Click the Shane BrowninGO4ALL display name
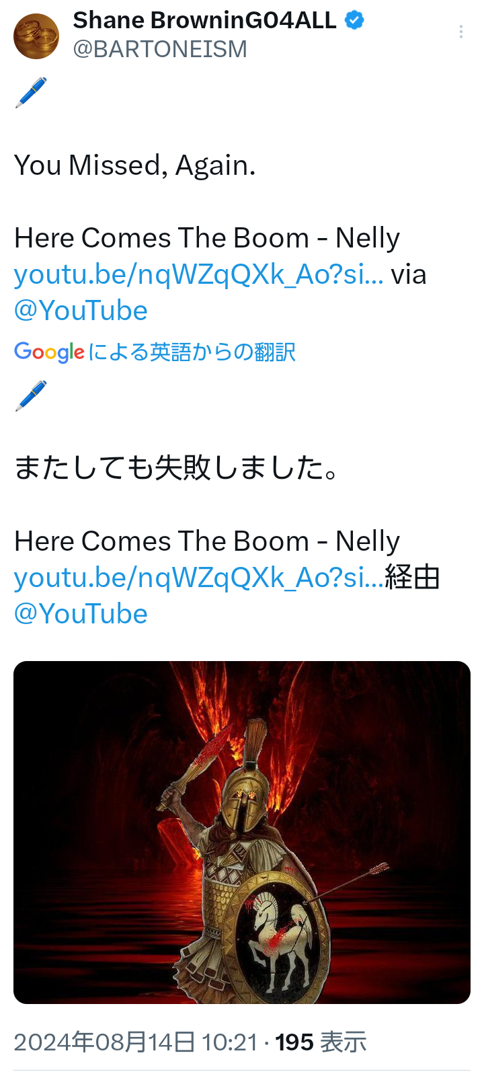The width and height of the screenshot is (484, 1078). pos(204,21)
